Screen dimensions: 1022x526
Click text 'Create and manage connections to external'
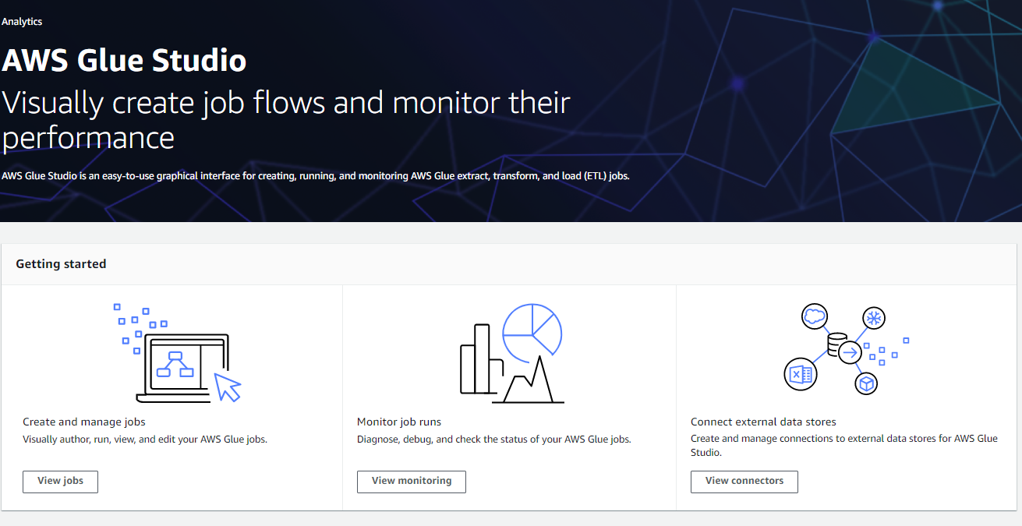(844, 445)
